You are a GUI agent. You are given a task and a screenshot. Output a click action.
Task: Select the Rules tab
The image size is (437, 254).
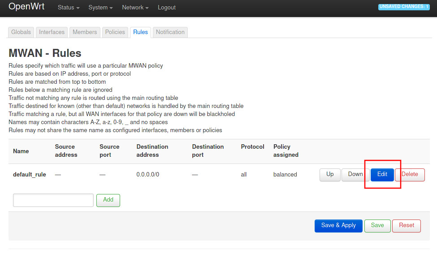pos(140,32)
